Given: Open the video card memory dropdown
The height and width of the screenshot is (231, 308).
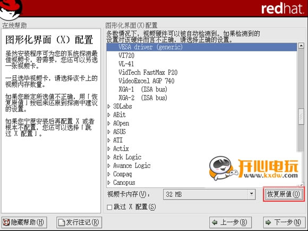Looking at the screenshot, I should pos(251,194).
